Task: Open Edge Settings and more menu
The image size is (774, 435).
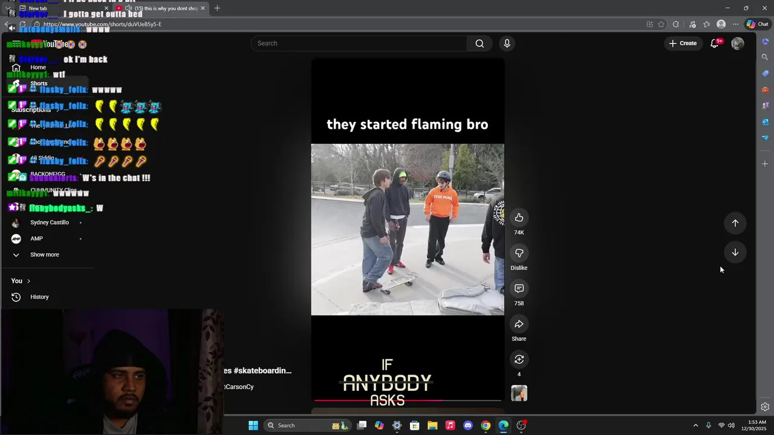Action: point(735,24)
